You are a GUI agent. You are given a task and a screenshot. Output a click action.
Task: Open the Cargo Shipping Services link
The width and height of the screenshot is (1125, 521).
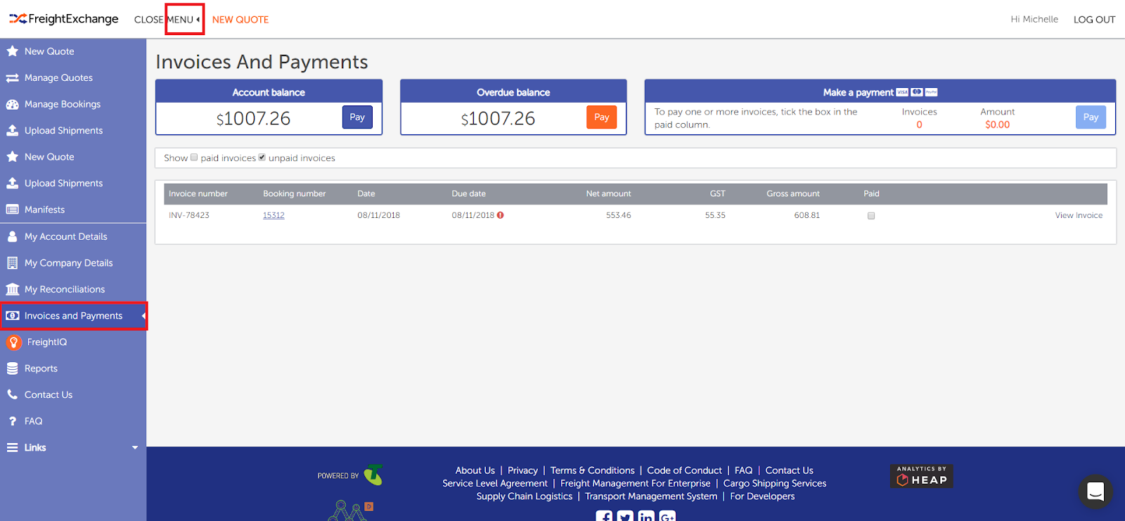[775, 483]
